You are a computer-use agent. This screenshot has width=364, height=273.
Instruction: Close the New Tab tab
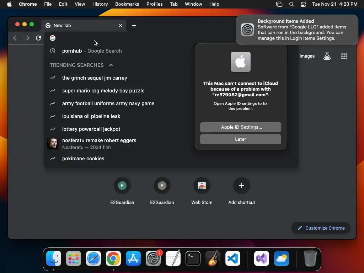121,26
